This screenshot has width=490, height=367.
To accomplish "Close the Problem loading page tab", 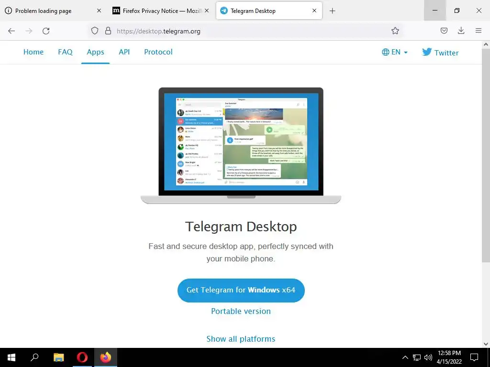I will (99, 11).
